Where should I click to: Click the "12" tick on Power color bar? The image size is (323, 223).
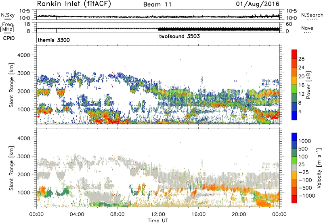pyautogui.click(x=301, y=94)
